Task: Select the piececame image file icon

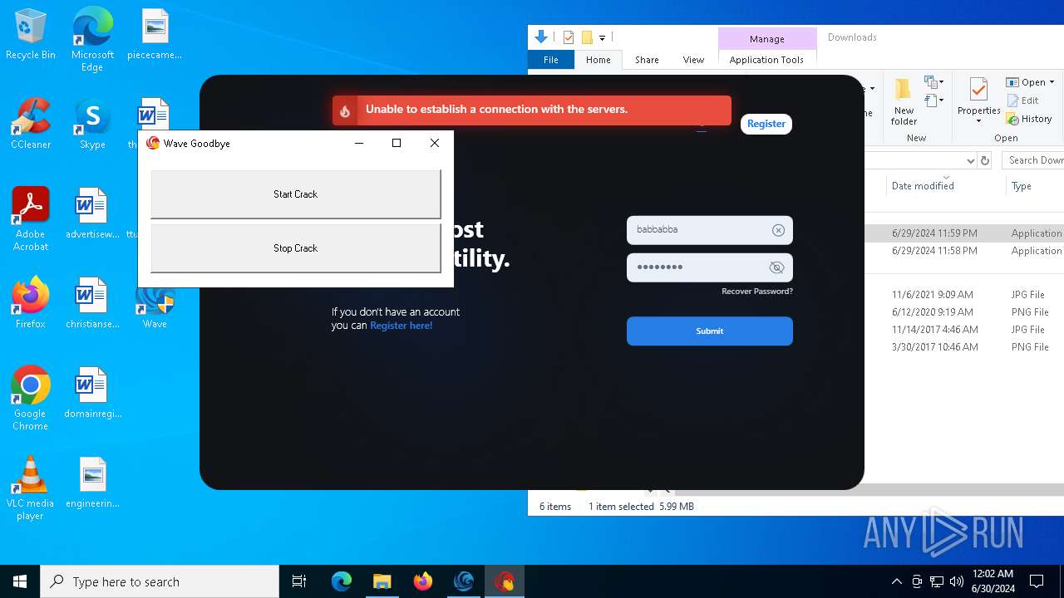Action: [155, 35]
